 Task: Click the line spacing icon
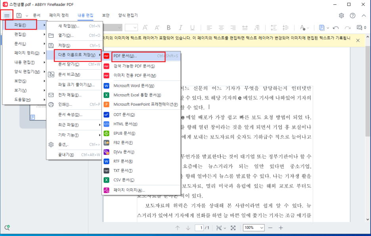click(273, 28)
